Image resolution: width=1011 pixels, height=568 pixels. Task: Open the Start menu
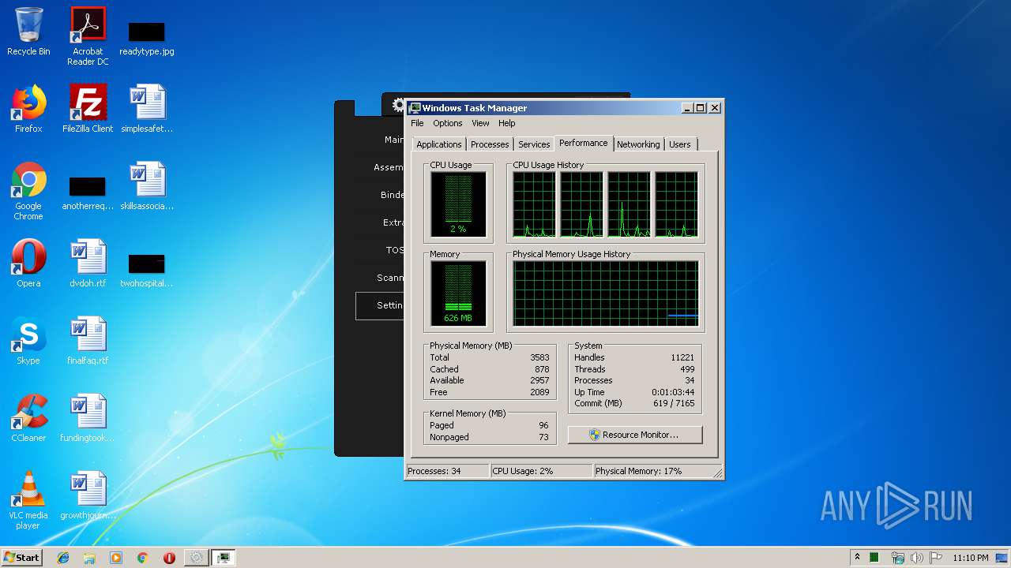[22, 558]
